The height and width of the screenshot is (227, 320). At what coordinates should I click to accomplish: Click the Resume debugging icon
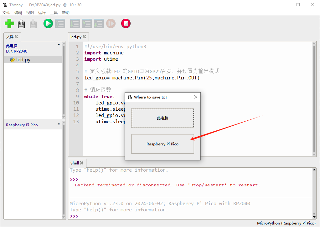click(x=111, y=23)
